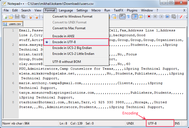Click the UNIX line ending status field

pyautogui.click(x=136, y=123)
